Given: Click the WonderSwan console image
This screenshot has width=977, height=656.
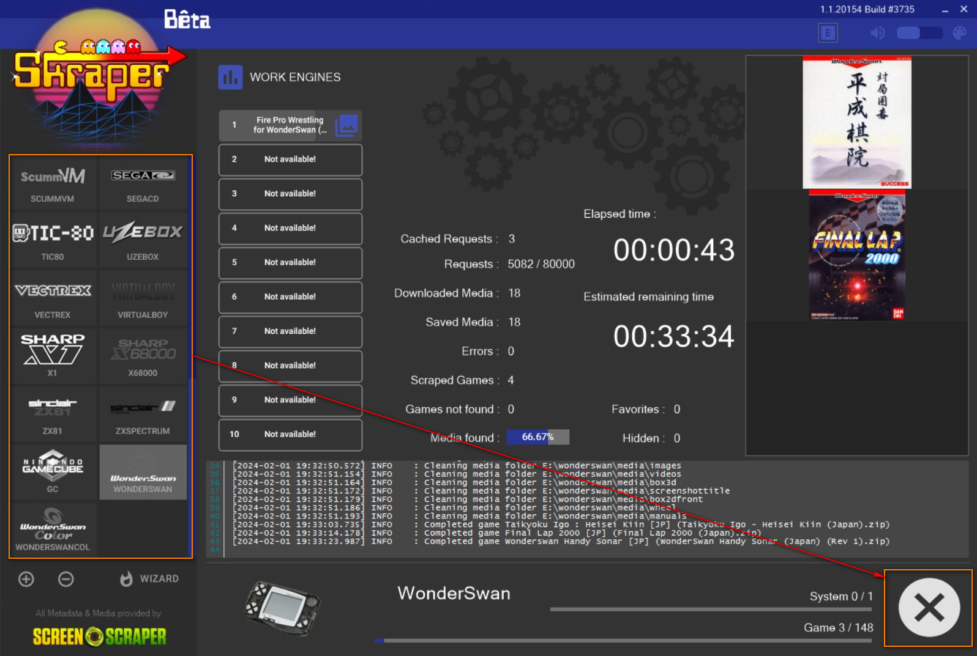Looking at the screenshot, I should (x=282, y=608).
